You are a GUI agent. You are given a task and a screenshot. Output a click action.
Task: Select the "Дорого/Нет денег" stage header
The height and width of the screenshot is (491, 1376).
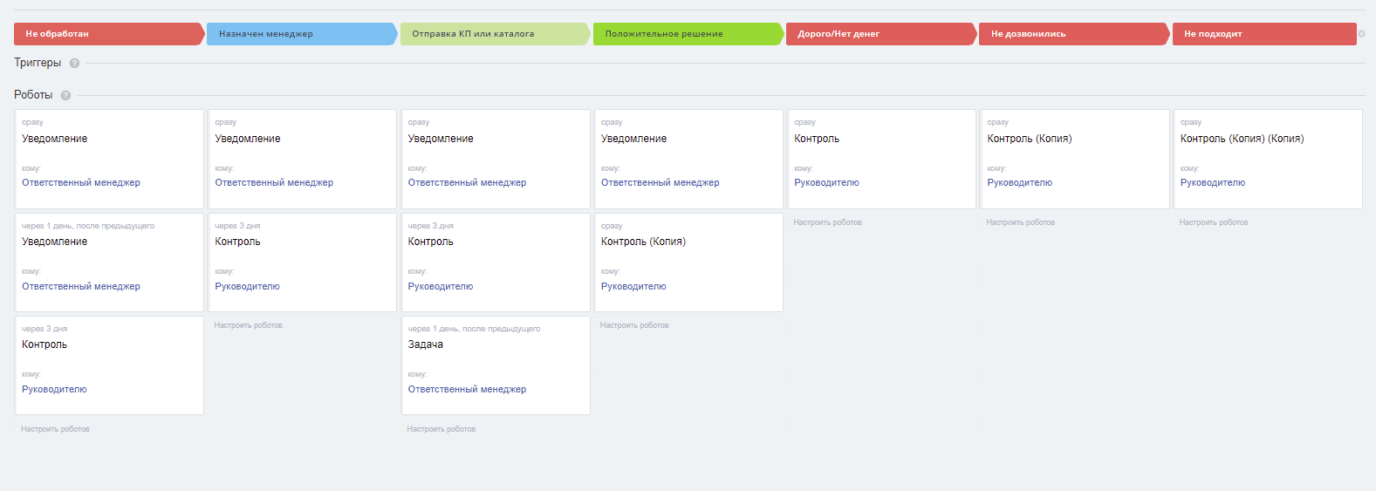click(879, 34)
